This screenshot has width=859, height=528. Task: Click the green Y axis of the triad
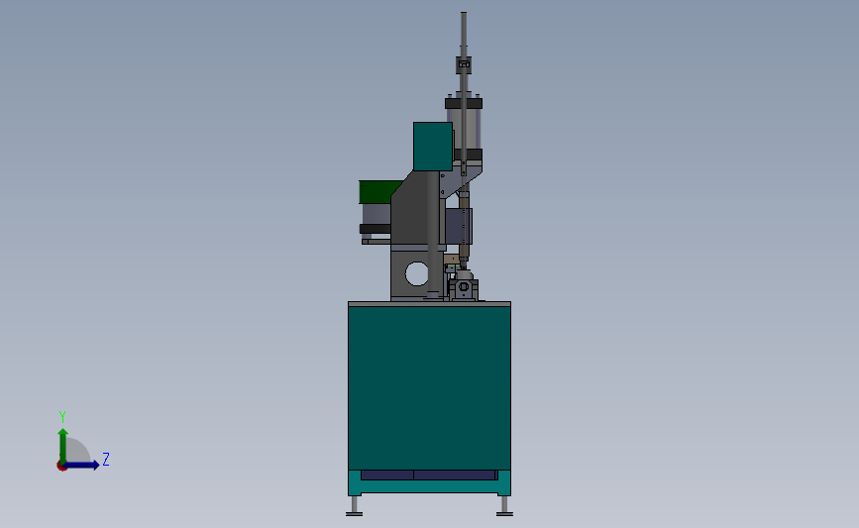click(63, 445)
